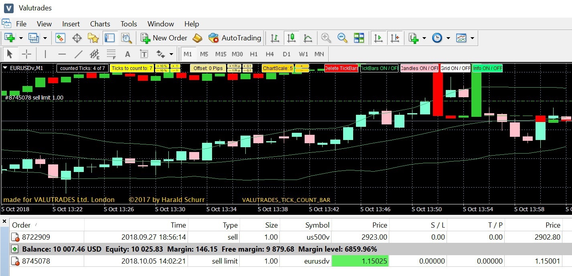Open the Indicators dropdown arrow
Image resolution: width=572 pixels, height=276 pixels.
pyautogui.click(x=424, y=38)
